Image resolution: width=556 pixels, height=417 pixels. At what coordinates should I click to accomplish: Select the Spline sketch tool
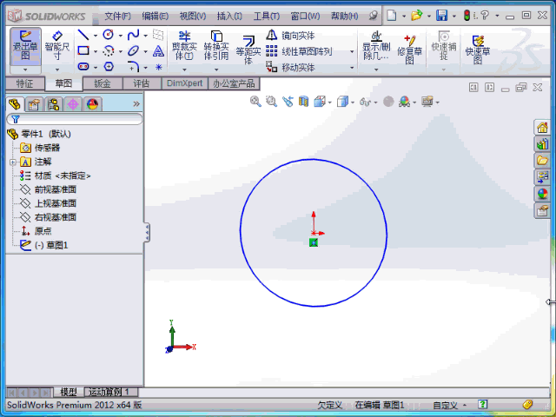[x=133, y=35]
